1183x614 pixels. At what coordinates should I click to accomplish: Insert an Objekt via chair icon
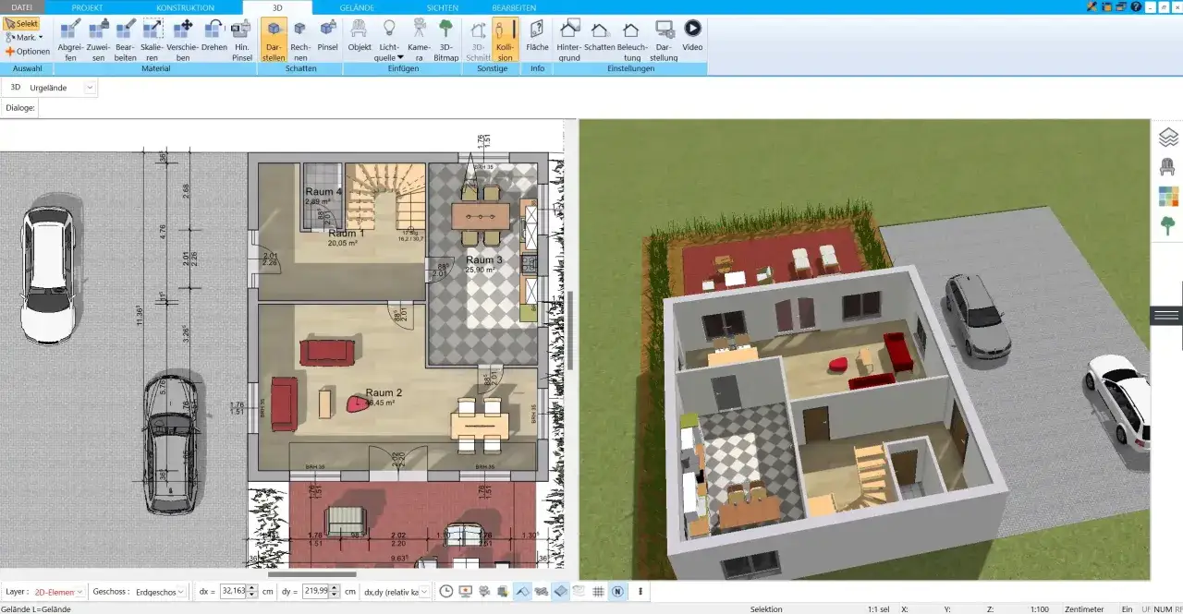[x=360, y=35]
